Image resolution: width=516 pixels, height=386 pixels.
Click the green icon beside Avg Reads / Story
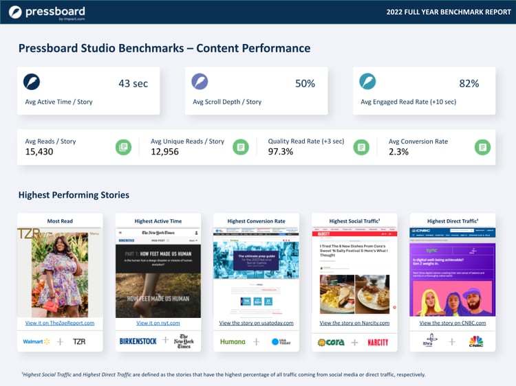pyautogui.click(x=123, y=147)
